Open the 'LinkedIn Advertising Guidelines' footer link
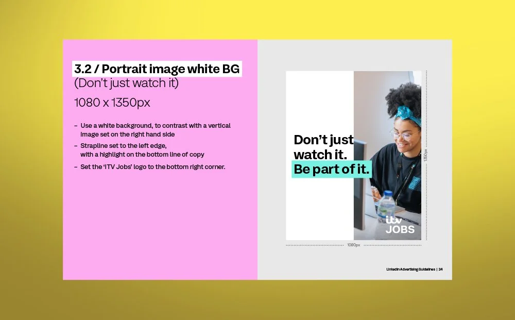The height and width of the screenshot is (320, 515). [x=409, y=268]
